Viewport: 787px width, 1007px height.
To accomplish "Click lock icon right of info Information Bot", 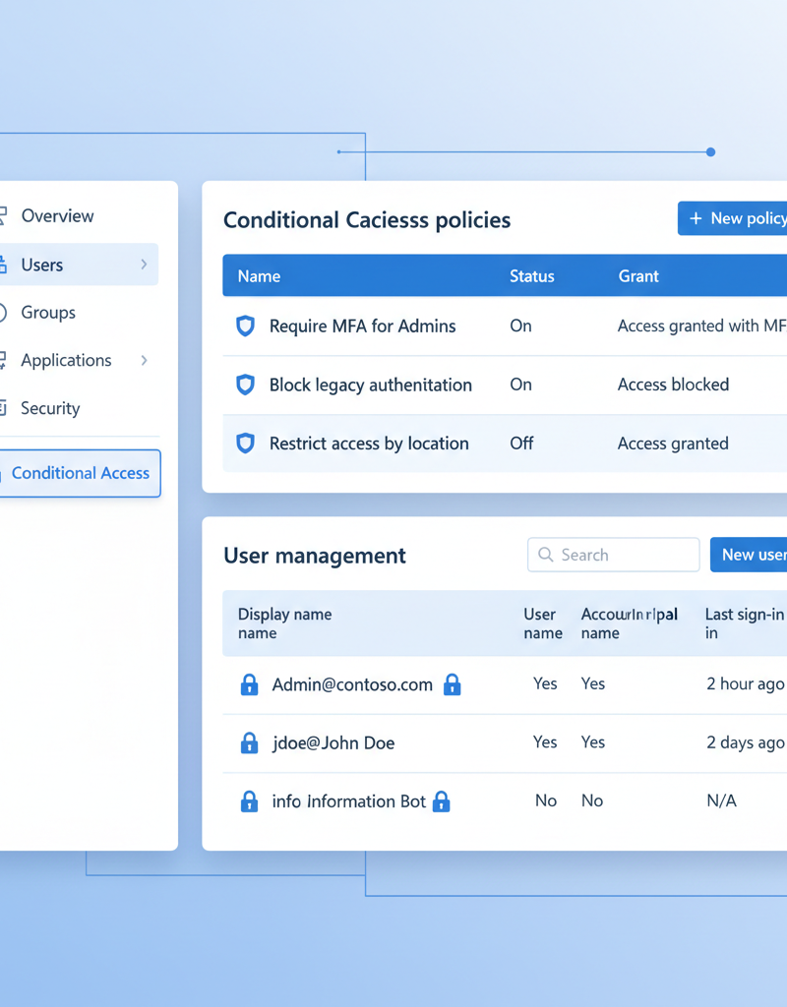I will pyautogui.click(x=442, y=801).
